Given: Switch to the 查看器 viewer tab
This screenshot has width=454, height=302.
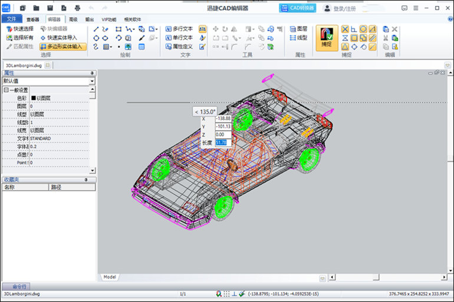Looking at the screenshot, I should [32, 19].
